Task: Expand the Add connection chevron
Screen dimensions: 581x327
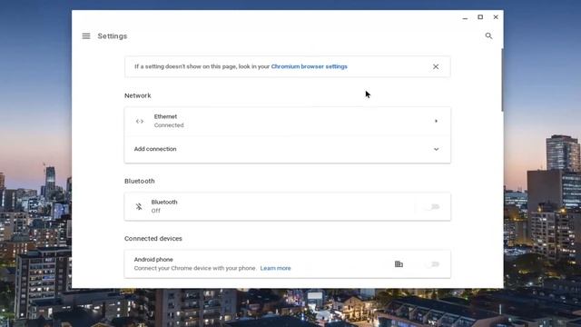Action: click(436, 149)
